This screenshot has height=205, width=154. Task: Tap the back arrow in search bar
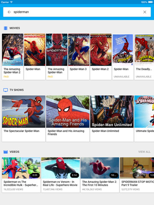click(9, 12)
